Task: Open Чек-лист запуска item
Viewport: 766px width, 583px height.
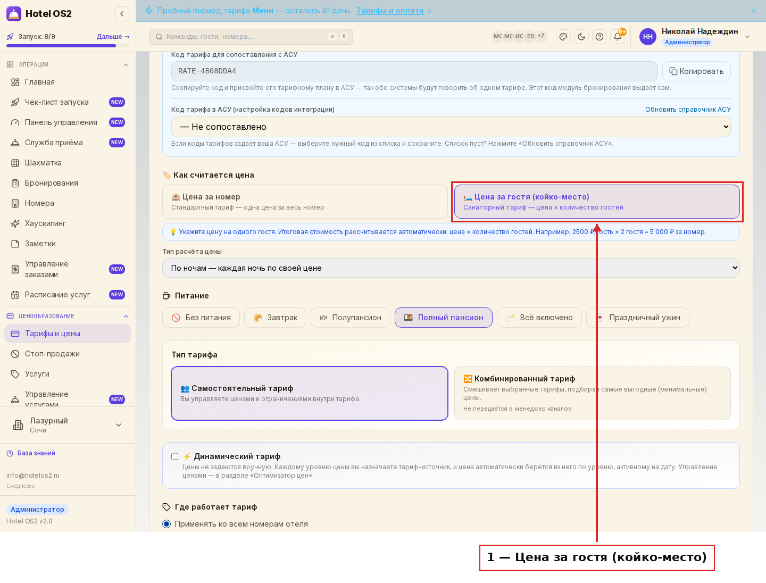Action: [68, 102]
